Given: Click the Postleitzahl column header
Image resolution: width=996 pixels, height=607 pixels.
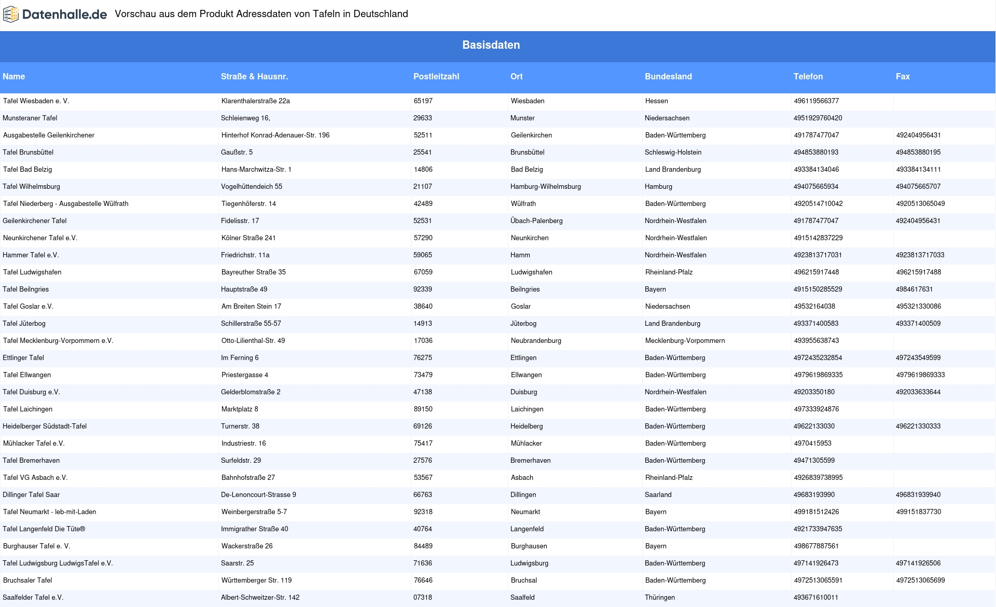Looking at the screenshot, I should tap(436, 77).
